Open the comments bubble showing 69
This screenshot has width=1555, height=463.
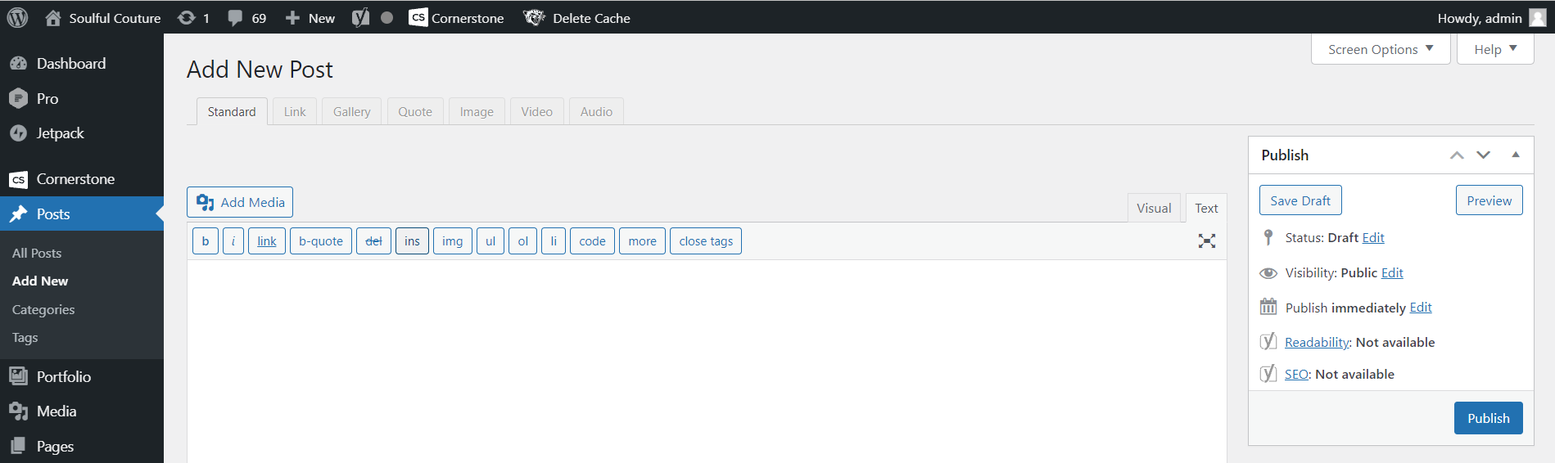[246, 18]
